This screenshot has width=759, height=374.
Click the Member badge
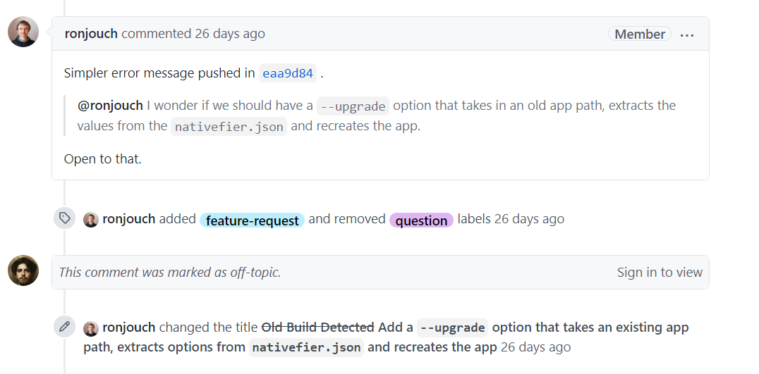(640, 34)
